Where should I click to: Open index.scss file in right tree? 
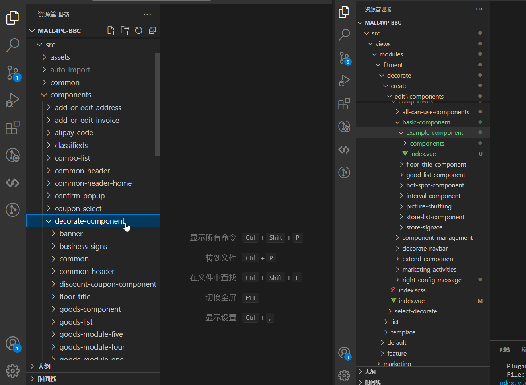pos(412,290)
